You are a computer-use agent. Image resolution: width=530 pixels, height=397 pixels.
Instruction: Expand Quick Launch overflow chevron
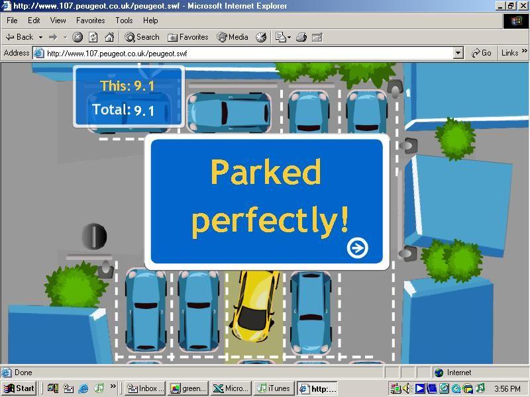pos(113,387)
